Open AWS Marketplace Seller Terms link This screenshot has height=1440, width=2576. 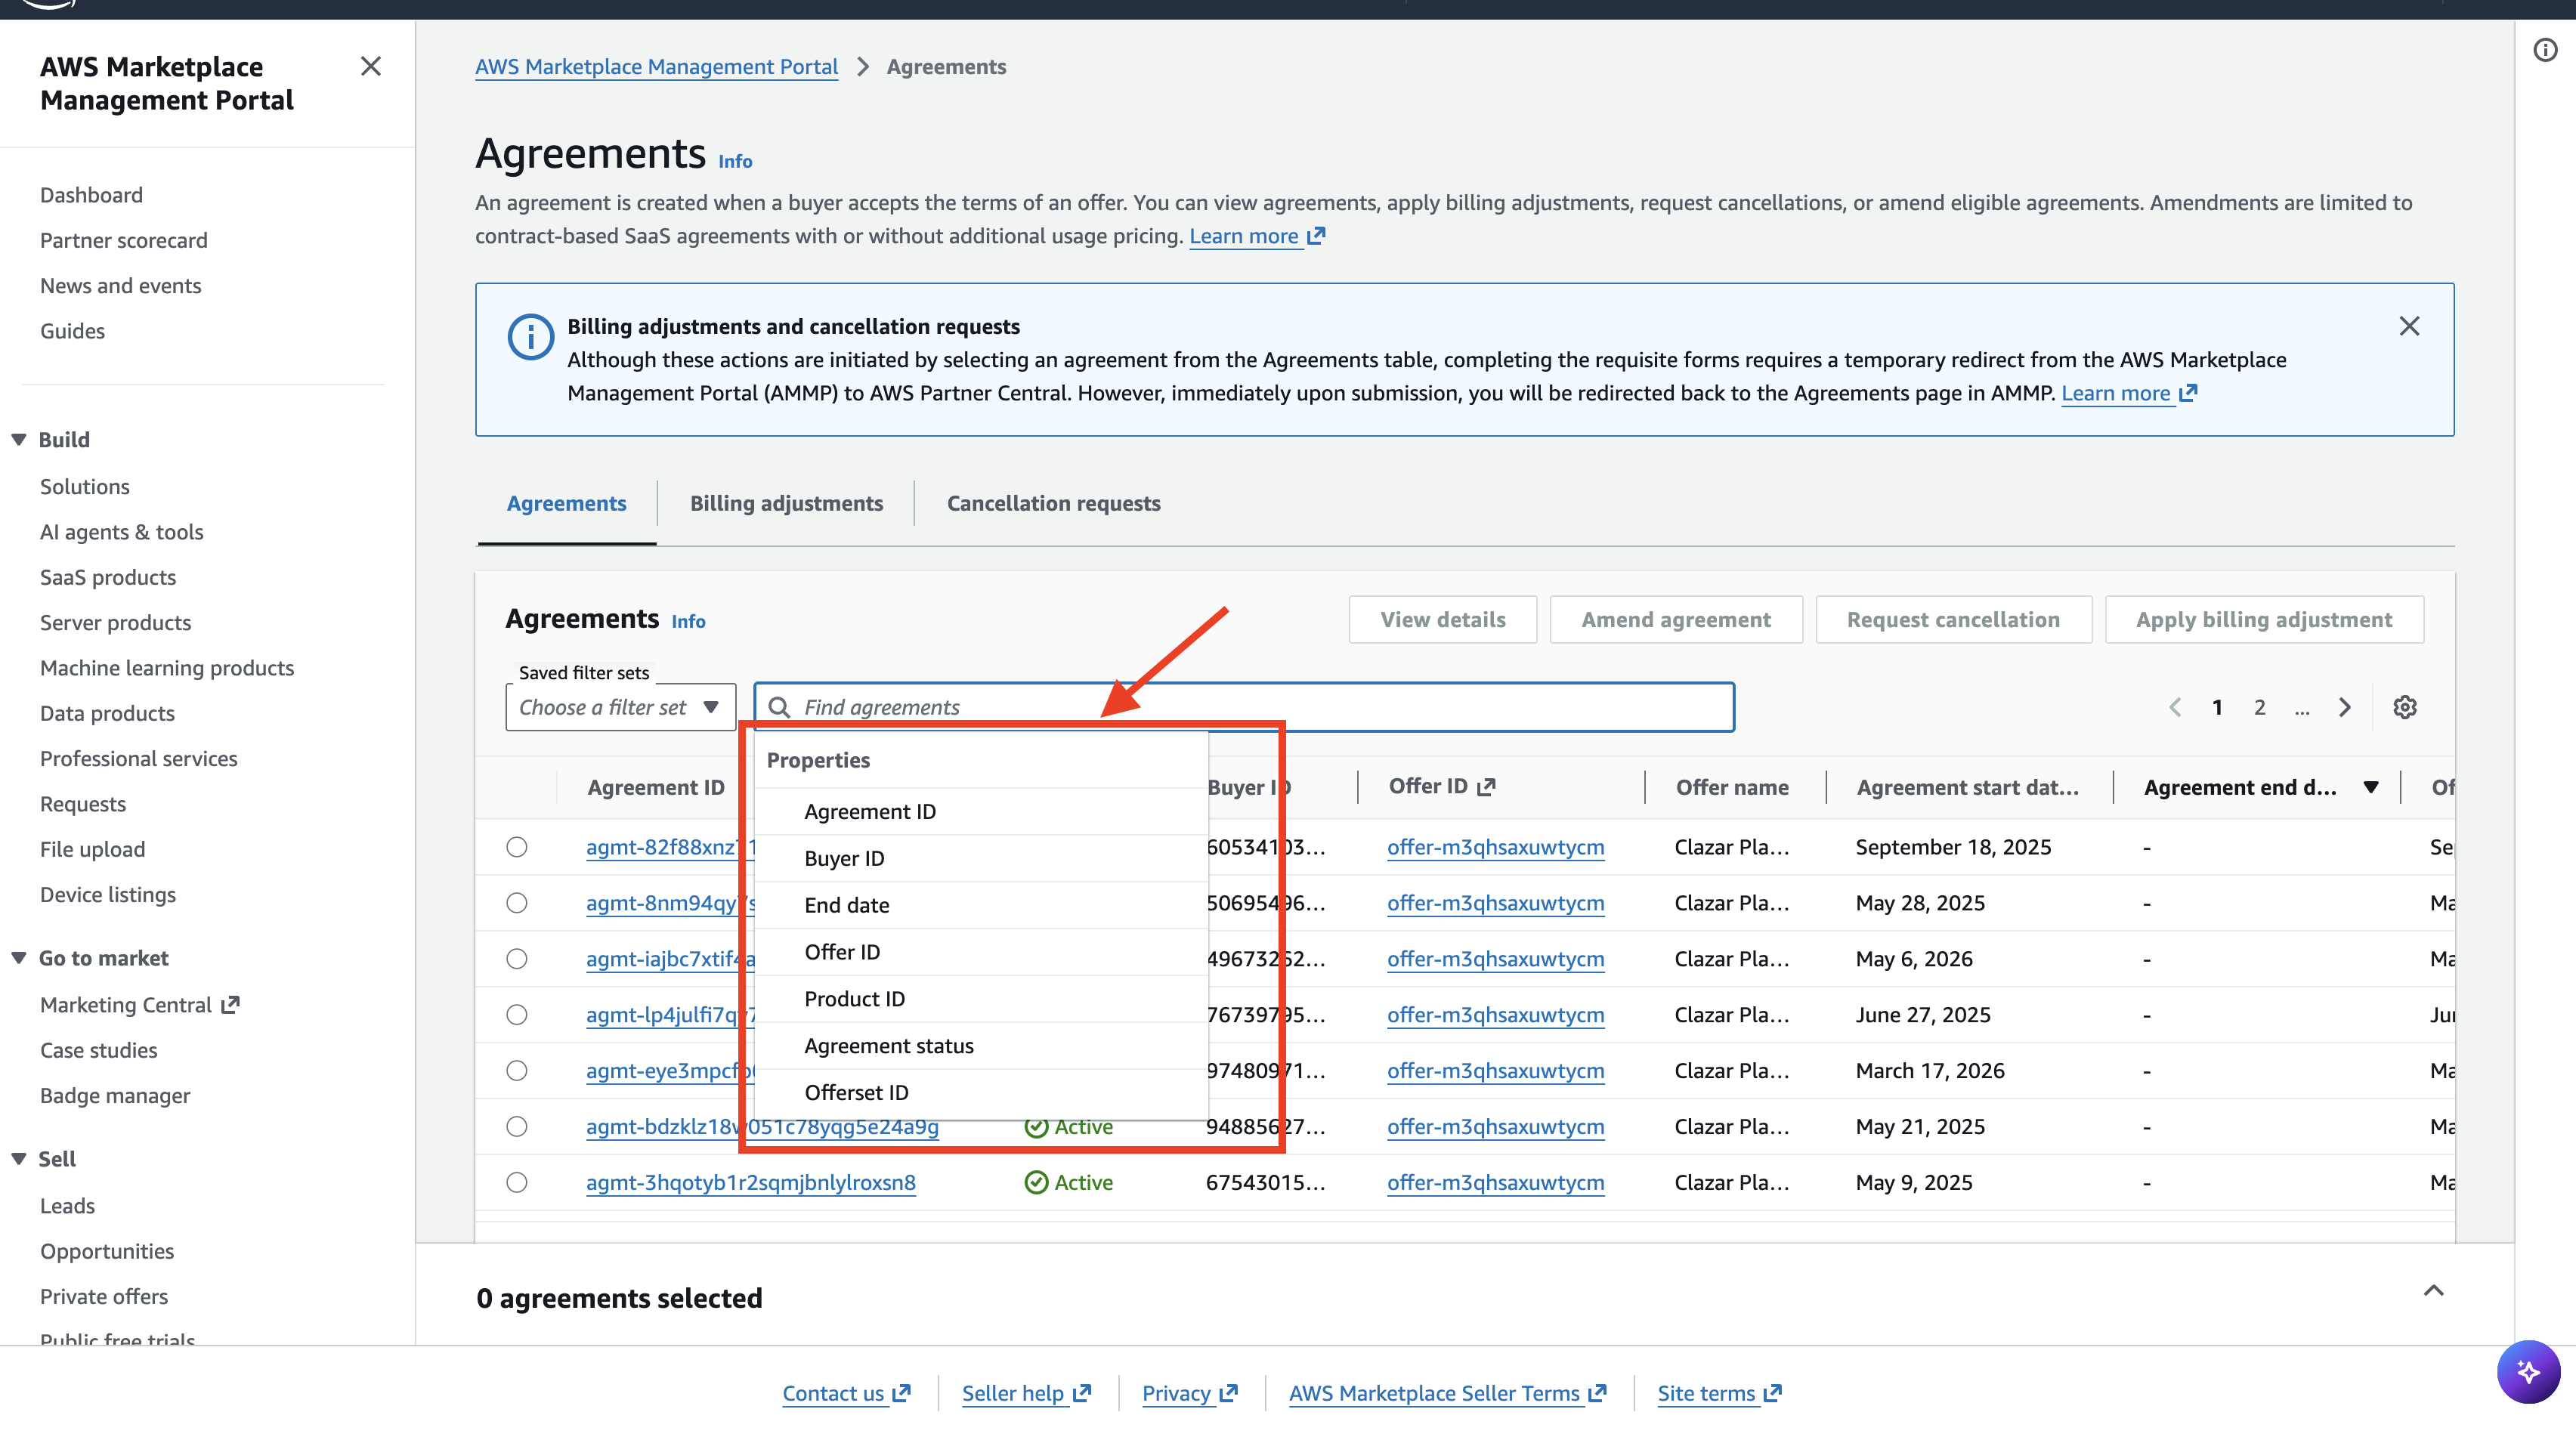coord(1447,1393)
